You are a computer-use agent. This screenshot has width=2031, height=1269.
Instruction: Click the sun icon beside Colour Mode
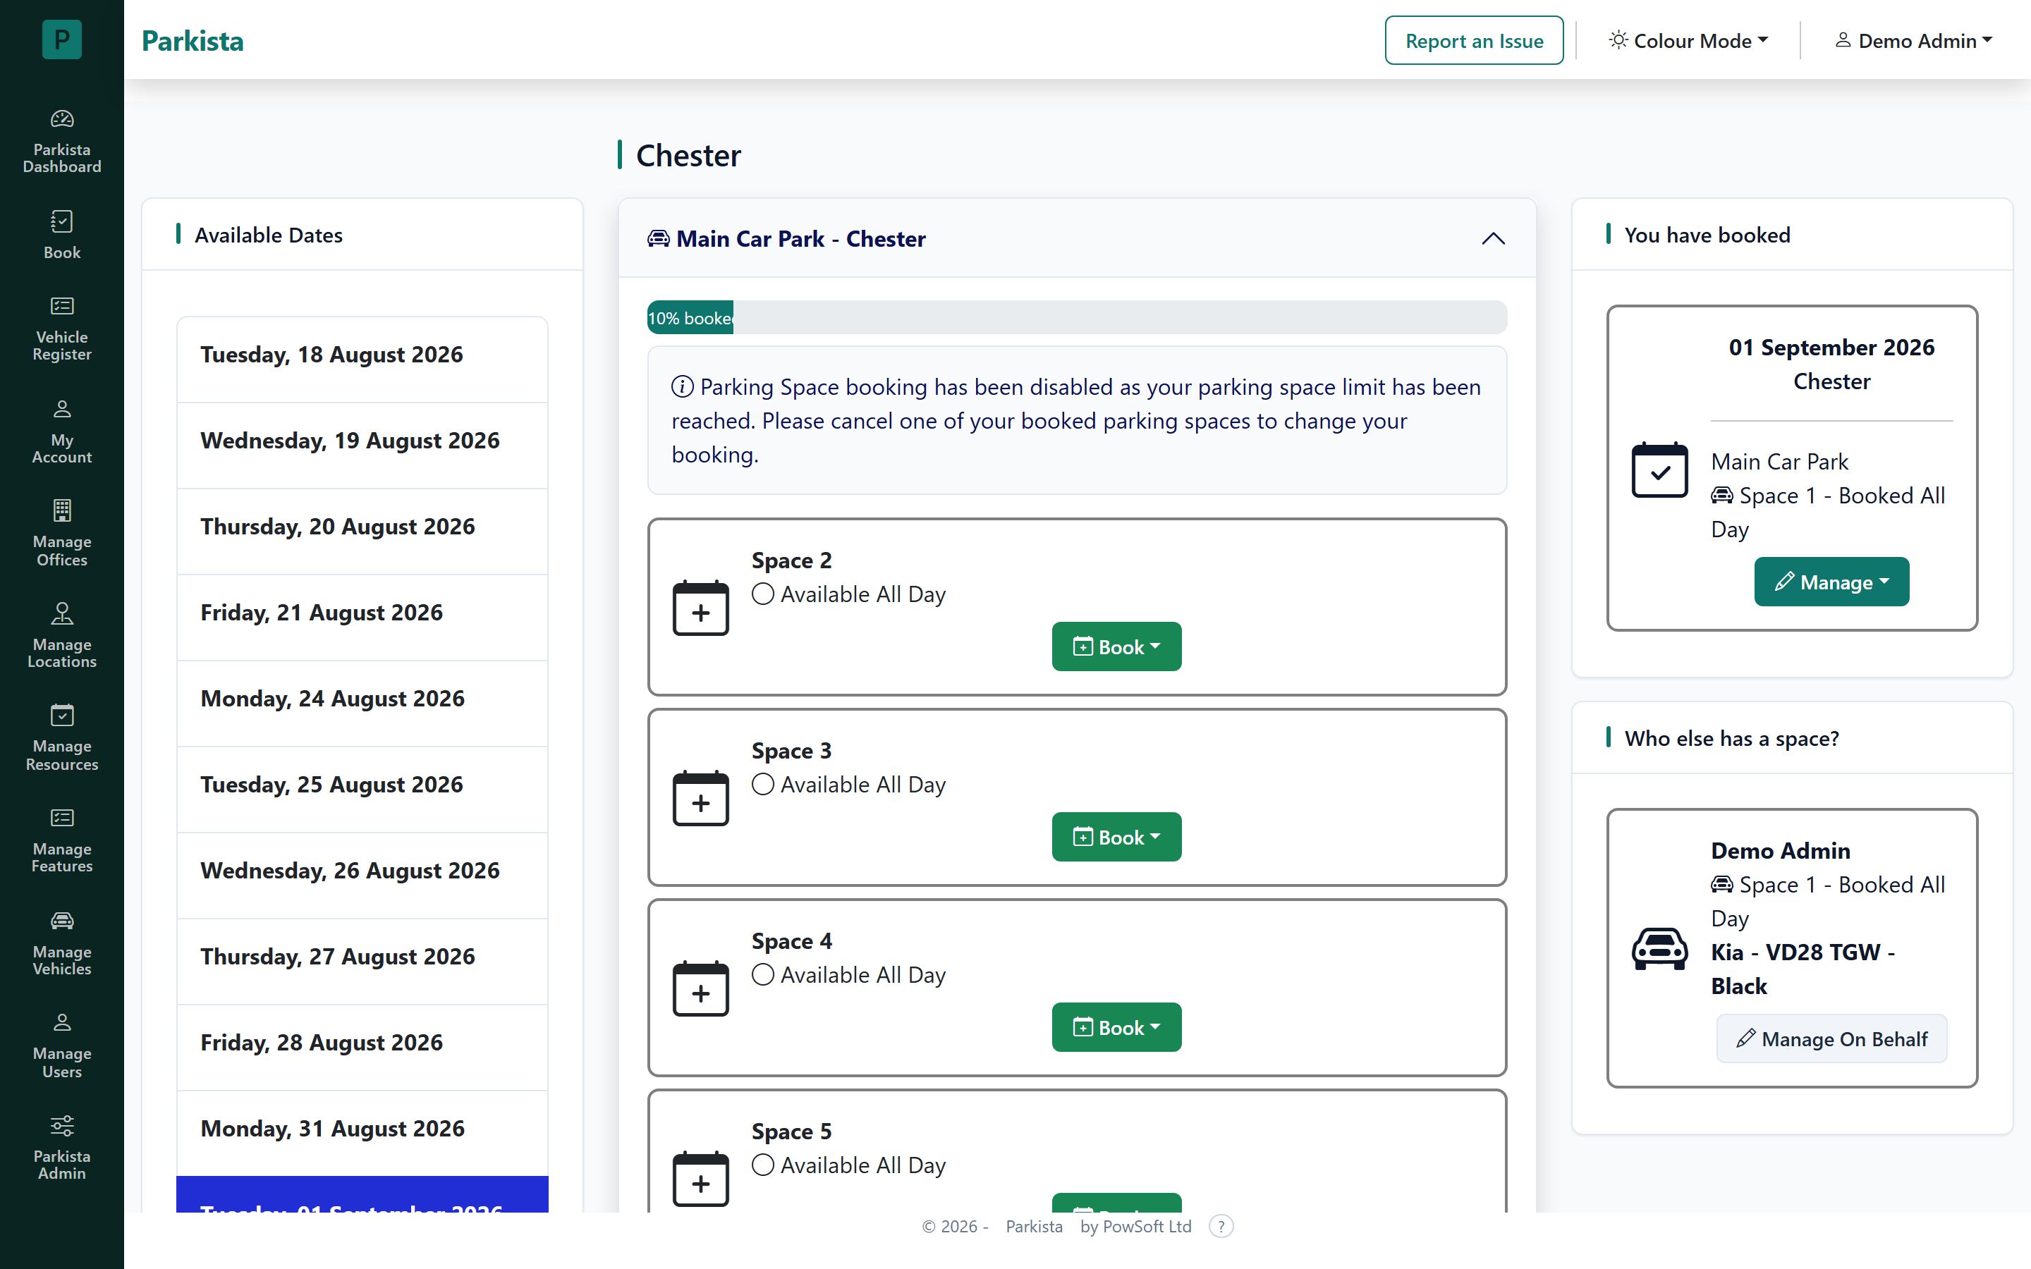(1618, 40)
